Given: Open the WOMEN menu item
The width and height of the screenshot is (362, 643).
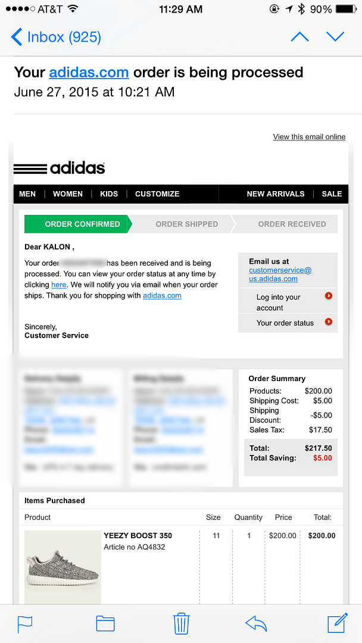Looking at the screenshot, I should (68, 194).
